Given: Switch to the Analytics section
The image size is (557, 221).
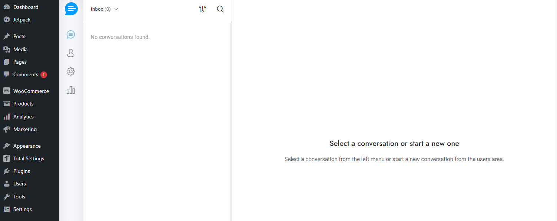Looking at the screenshot, I should 23,116.
